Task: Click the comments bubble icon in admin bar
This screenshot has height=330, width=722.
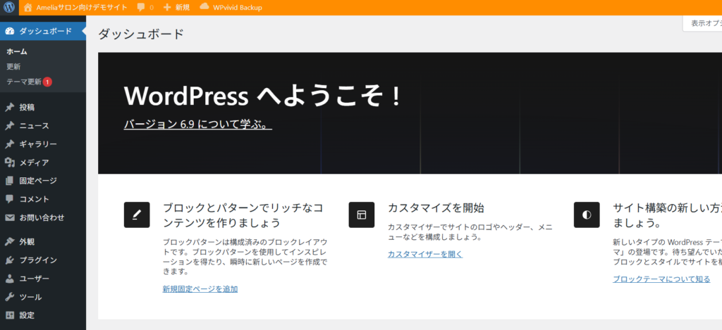Action: (x=141, y=8)
